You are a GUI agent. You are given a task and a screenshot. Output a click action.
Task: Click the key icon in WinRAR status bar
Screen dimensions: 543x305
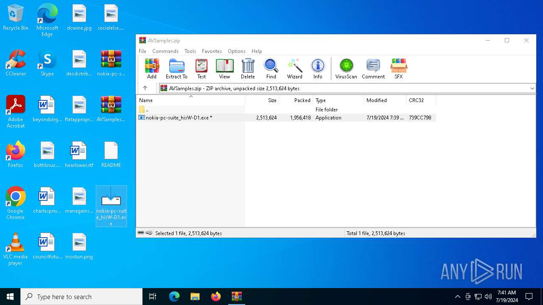point(149,233)
